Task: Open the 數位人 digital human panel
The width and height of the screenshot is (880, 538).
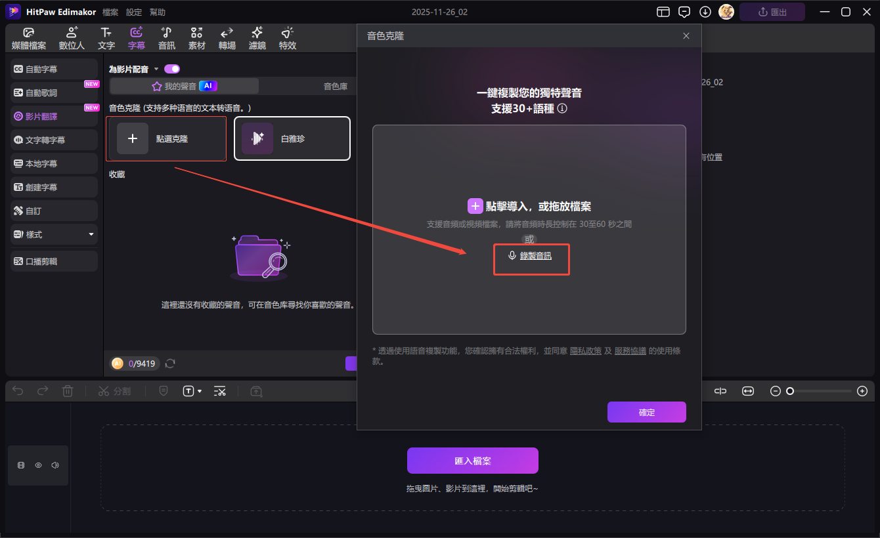Action: coord(72,39)
